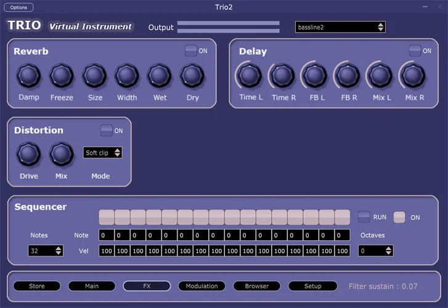Click the Delay Time L knob

coord(248,76)
